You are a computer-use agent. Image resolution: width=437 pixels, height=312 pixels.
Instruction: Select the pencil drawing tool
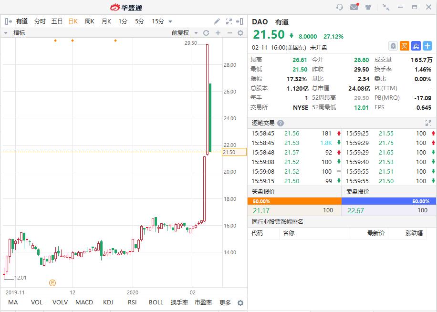[x=217, y=21]
